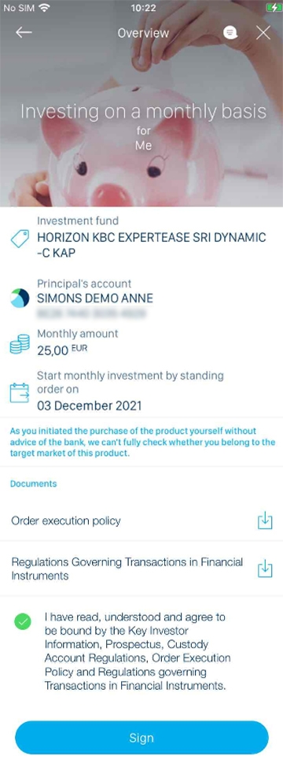Open the chat assistant bubble icon
The width and height of the screenshot is (283, 767).
pyautogui.click(x=230, y=33)
